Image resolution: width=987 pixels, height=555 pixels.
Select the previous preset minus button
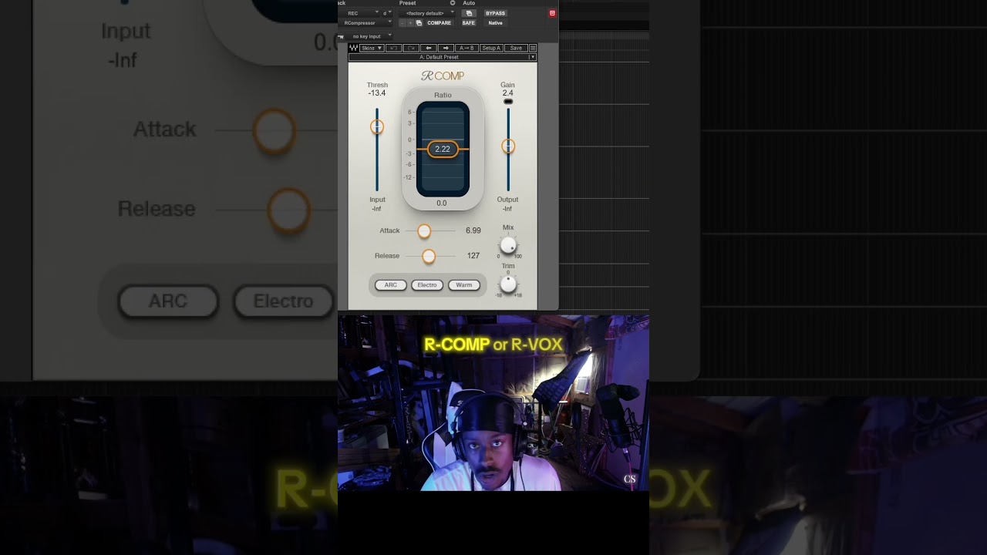[x=403, y=23]
